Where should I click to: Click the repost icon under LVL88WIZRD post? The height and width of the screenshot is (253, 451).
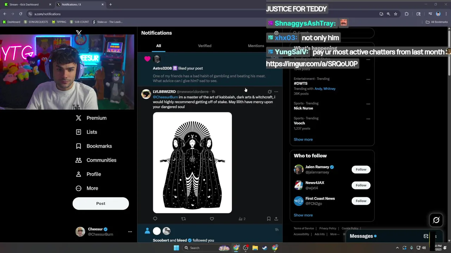(183, 219)
